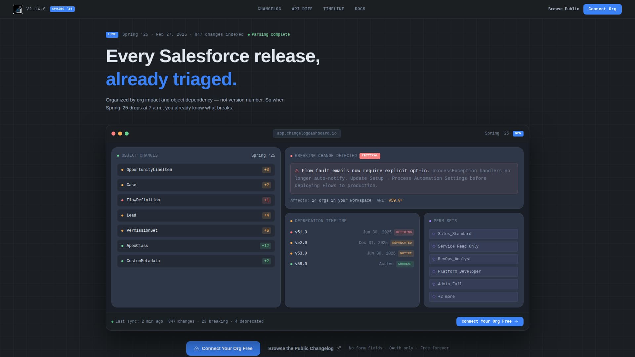Go to the TIMELINE nav item

334,9
